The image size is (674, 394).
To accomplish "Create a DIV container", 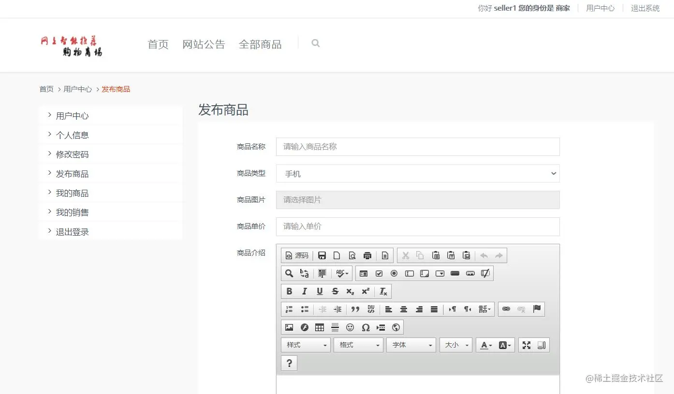I will (371, 309).
